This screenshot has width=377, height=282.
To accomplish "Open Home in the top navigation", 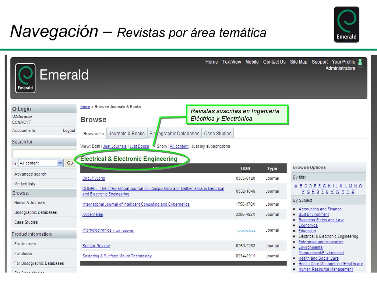I will 212,62.
